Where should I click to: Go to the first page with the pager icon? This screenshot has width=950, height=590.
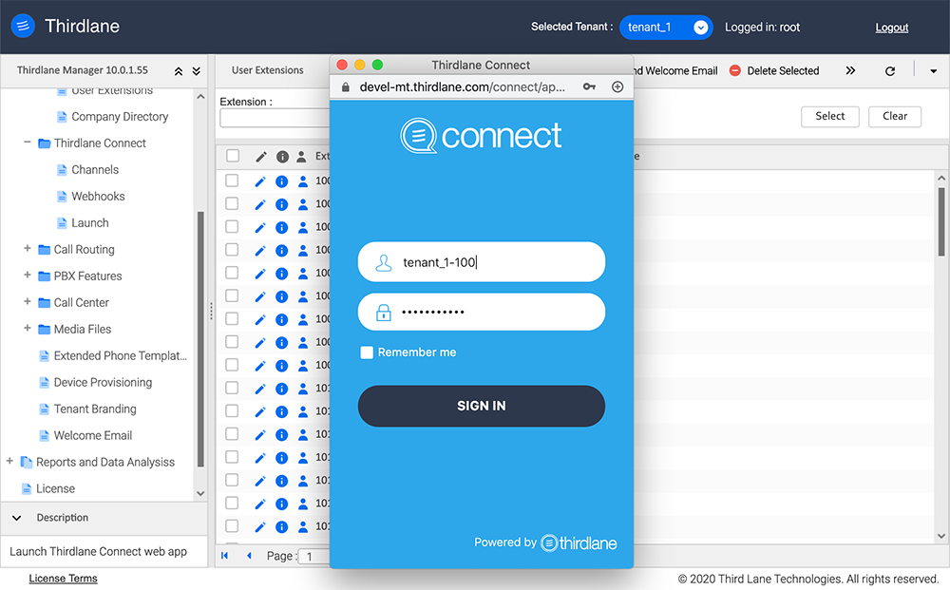coord(225,556)
